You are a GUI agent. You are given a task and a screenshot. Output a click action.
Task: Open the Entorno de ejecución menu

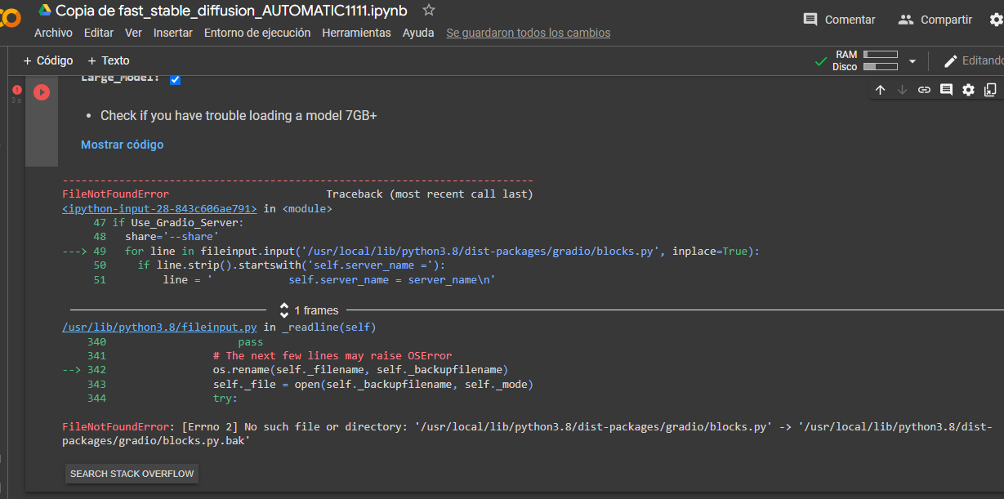point(257,33)
